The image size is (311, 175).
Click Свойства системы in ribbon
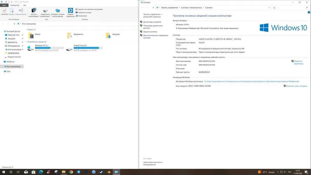(x=83, y=12)
